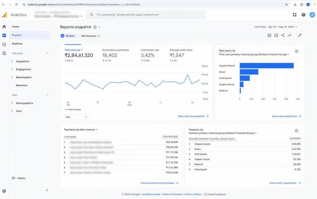This screenshot has height=199, width=317.
Task: Open Privacy Policy footer link
Action: tap(193, 194)
